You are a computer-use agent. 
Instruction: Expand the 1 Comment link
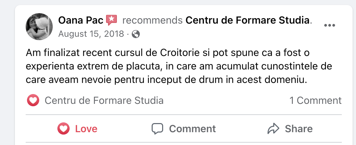point(315,100)
